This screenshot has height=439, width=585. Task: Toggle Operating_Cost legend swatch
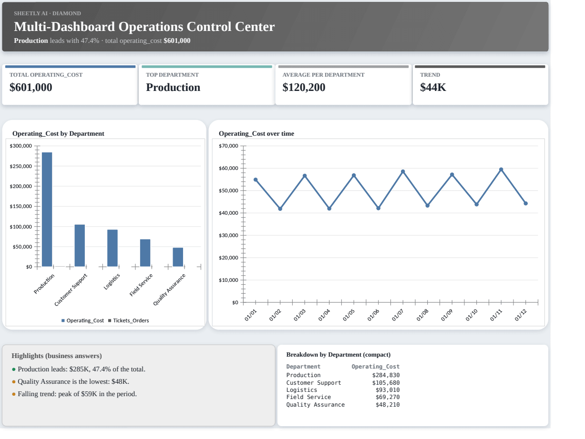coord(63,320)
